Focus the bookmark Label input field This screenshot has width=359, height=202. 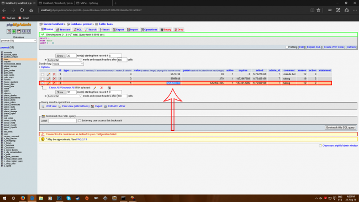coord(62,121)
